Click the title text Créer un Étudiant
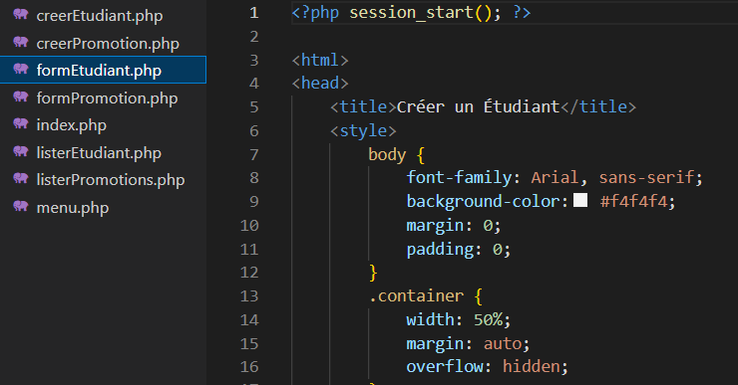The width and height of the screenshot is (738, 385). (478, 106)
